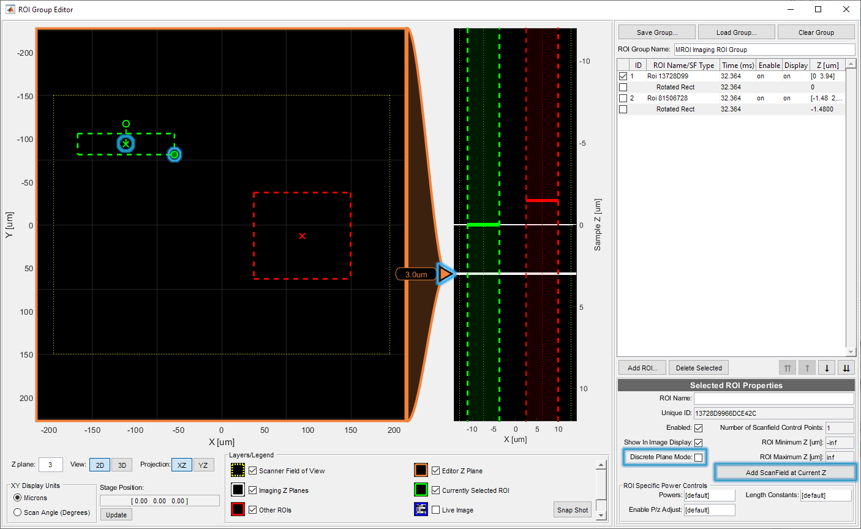Click Delete Selected button
Image resolution: width=861 pixels, height=529 pixels.
[699, 368]
